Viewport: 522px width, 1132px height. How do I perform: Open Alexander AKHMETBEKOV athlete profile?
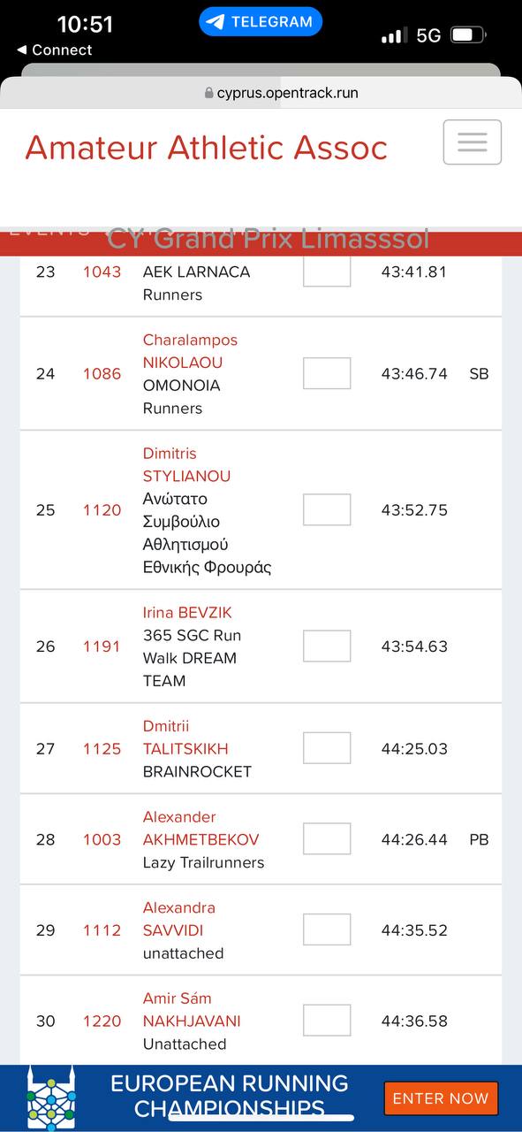point(200,828)
